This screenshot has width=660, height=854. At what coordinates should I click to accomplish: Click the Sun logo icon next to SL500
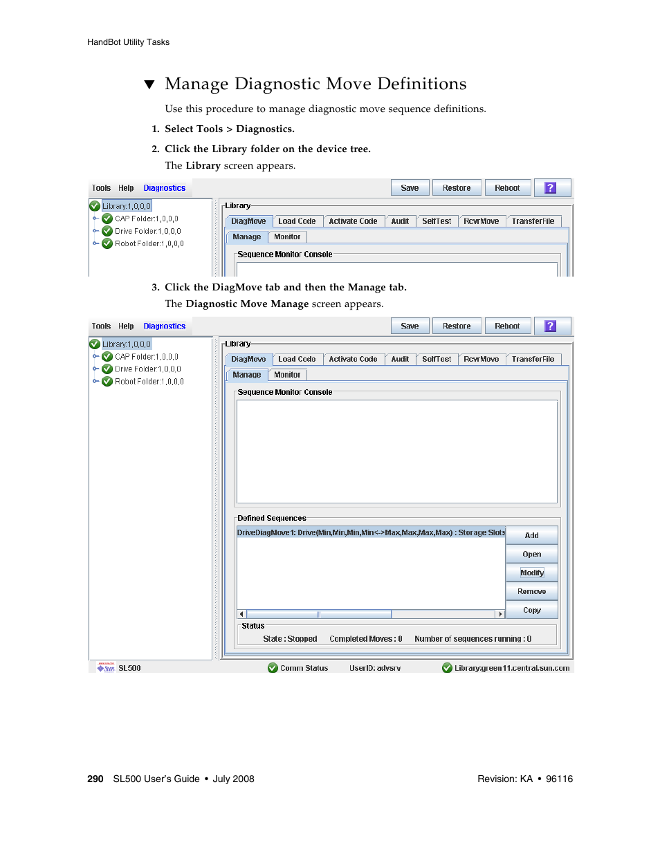point(106,668)
